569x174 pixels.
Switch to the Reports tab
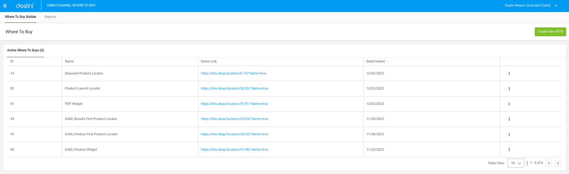click(50, 17)
